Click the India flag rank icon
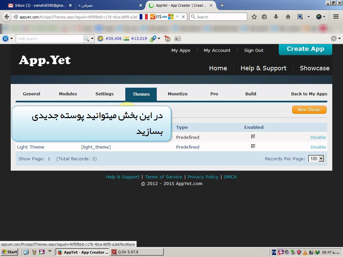 pyautogui.click(x=126, y=39)
